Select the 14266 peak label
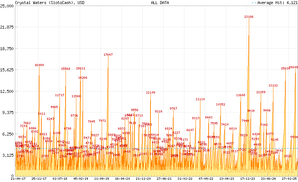The width and height of the screenshot is (298, 182). tap(83, 78)
